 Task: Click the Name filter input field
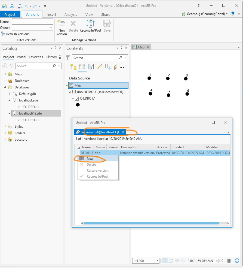pos(32,21)
